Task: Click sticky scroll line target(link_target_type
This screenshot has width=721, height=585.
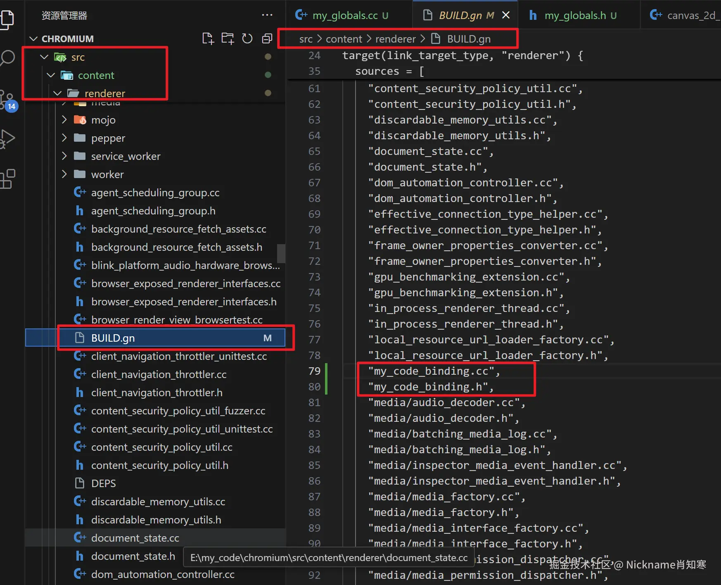Action: [462, 55]
